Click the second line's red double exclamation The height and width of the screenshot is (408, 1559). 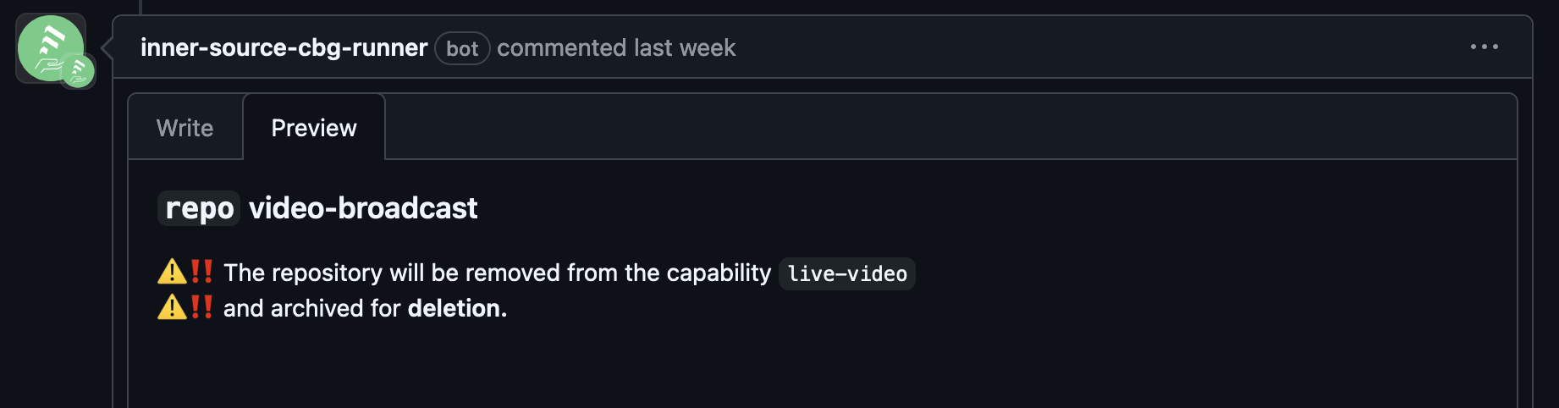click(x=201, y=307)
